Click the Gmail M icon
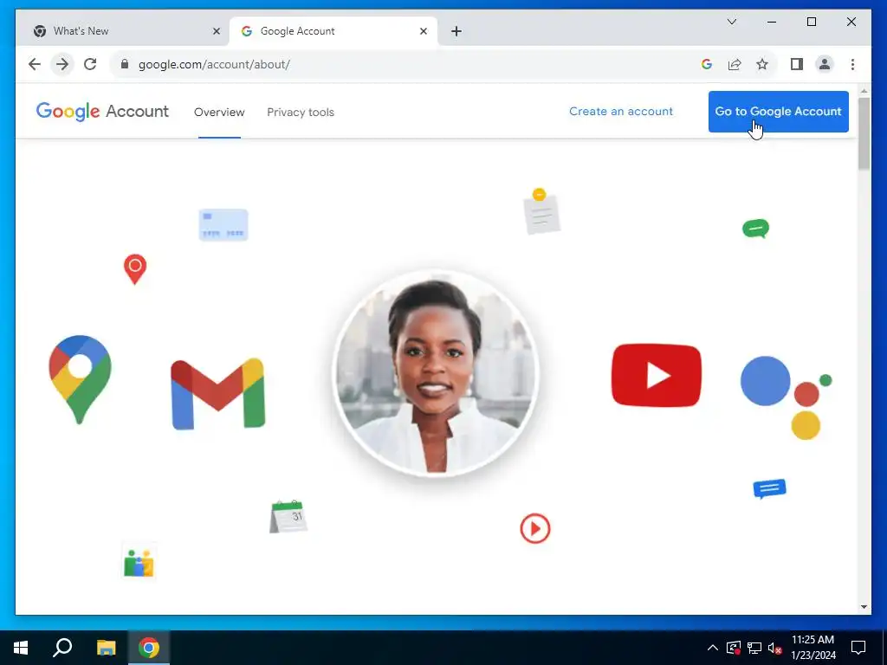 click(217, 394)
